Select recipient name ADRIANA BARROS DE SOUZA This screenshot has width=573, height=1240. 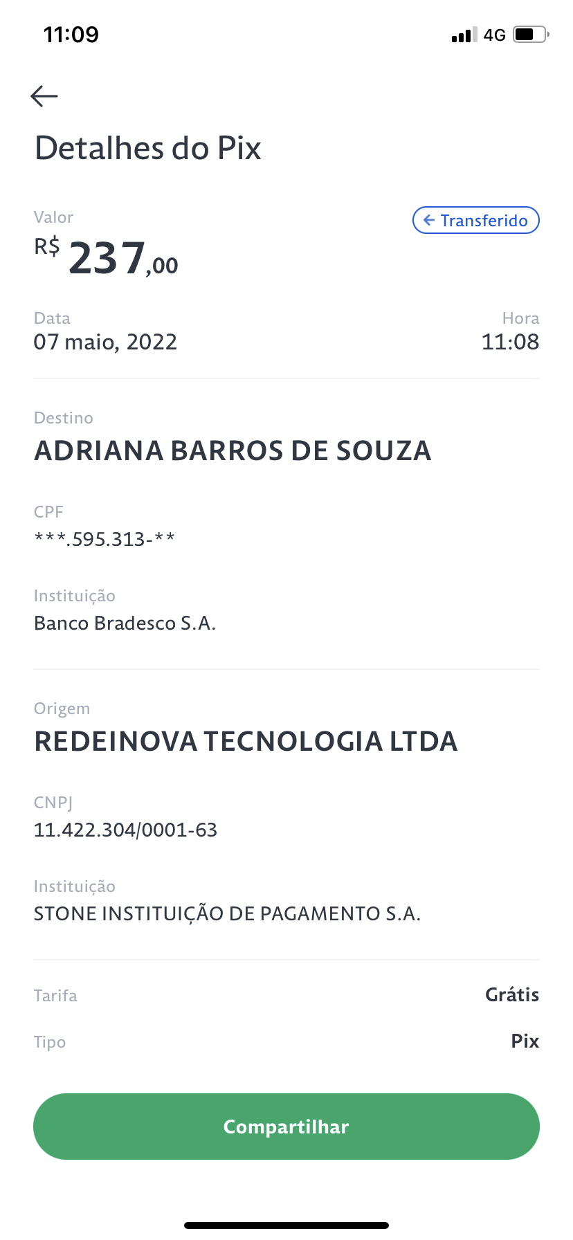tap(233, 450)
